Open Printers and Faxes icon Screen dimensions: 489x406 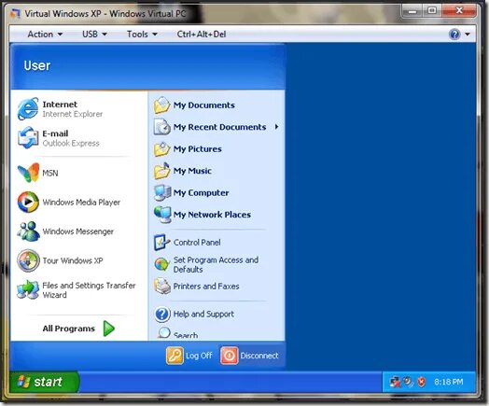[162, 287]
